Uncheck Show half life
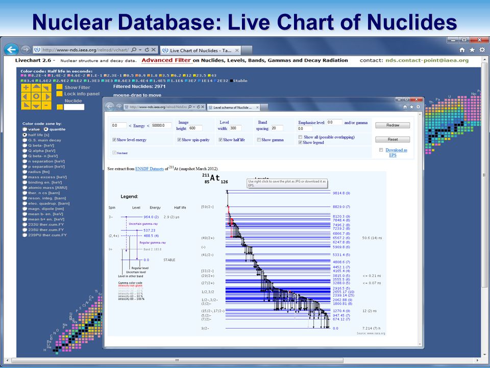The image size is (490, 368). 220,140
